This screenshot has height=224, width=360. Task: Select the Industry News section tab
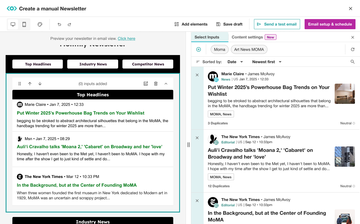coord(93,64)
